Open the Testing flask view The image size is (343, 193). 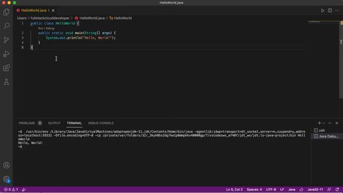pyautogui.click(x=6, y=82)
